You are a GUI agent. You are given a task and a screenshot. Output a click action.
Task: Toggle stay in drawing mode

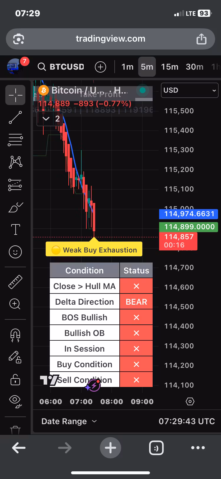[15, 357]
